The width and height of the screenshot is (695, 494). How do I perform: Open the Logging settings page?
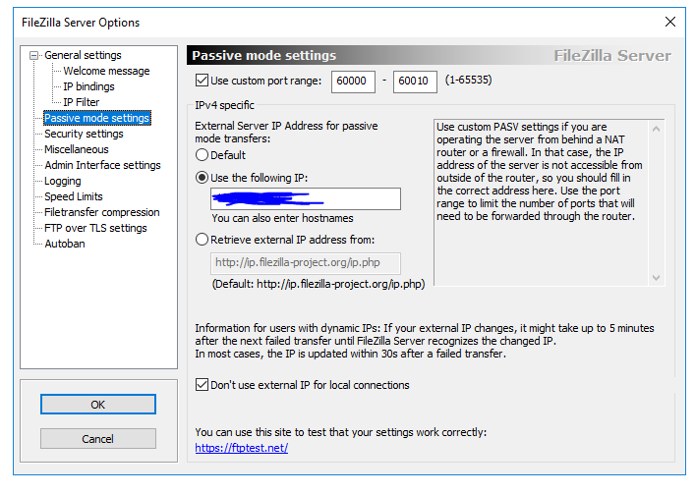coord(63,181)
